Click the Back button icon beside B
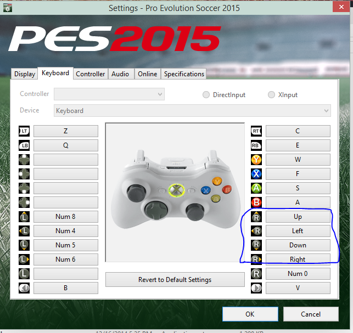This screenshot has width=353, height=333. tap(24, 288)
